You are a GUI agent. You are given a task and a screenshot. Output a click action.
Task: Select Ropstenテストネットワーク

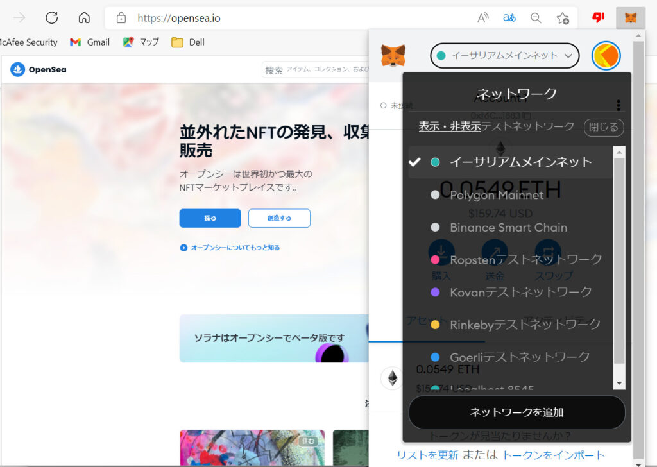510,260
